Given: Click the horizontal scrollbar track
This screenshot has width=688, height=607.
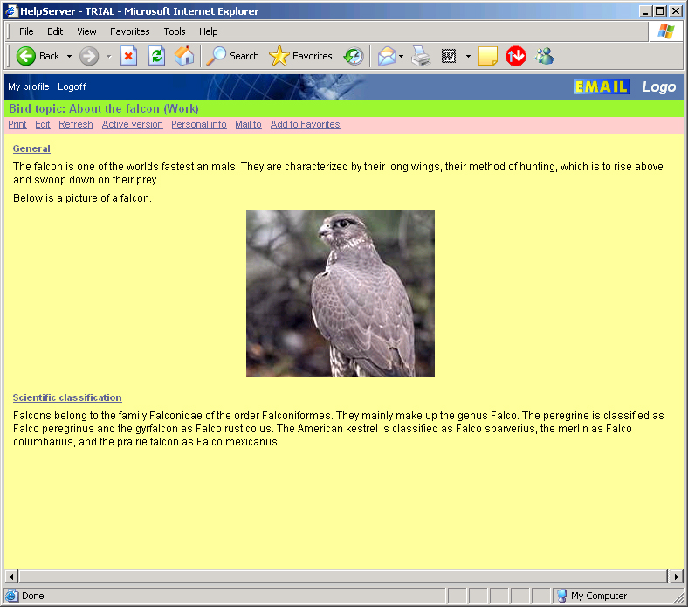Looking at the screenshot, I should click(x=343, y=576).
